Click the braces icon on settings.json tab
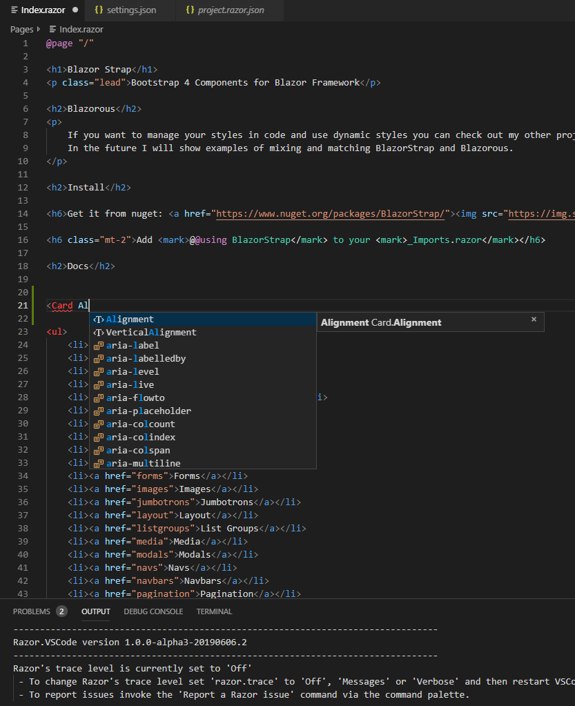 tap(99, 10)
